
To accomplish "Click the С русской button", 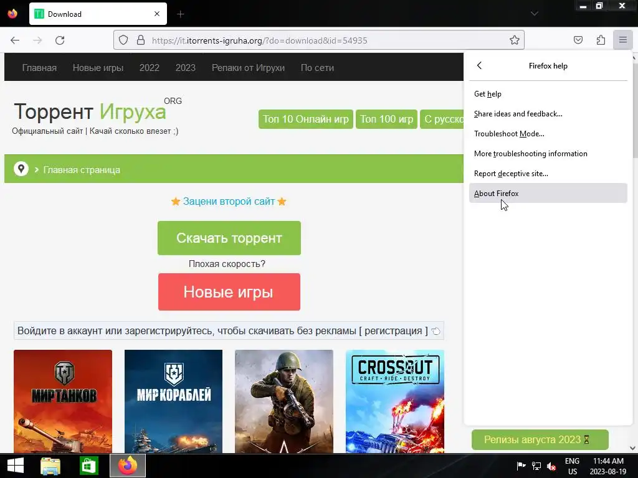I will (x=442, y=119).
